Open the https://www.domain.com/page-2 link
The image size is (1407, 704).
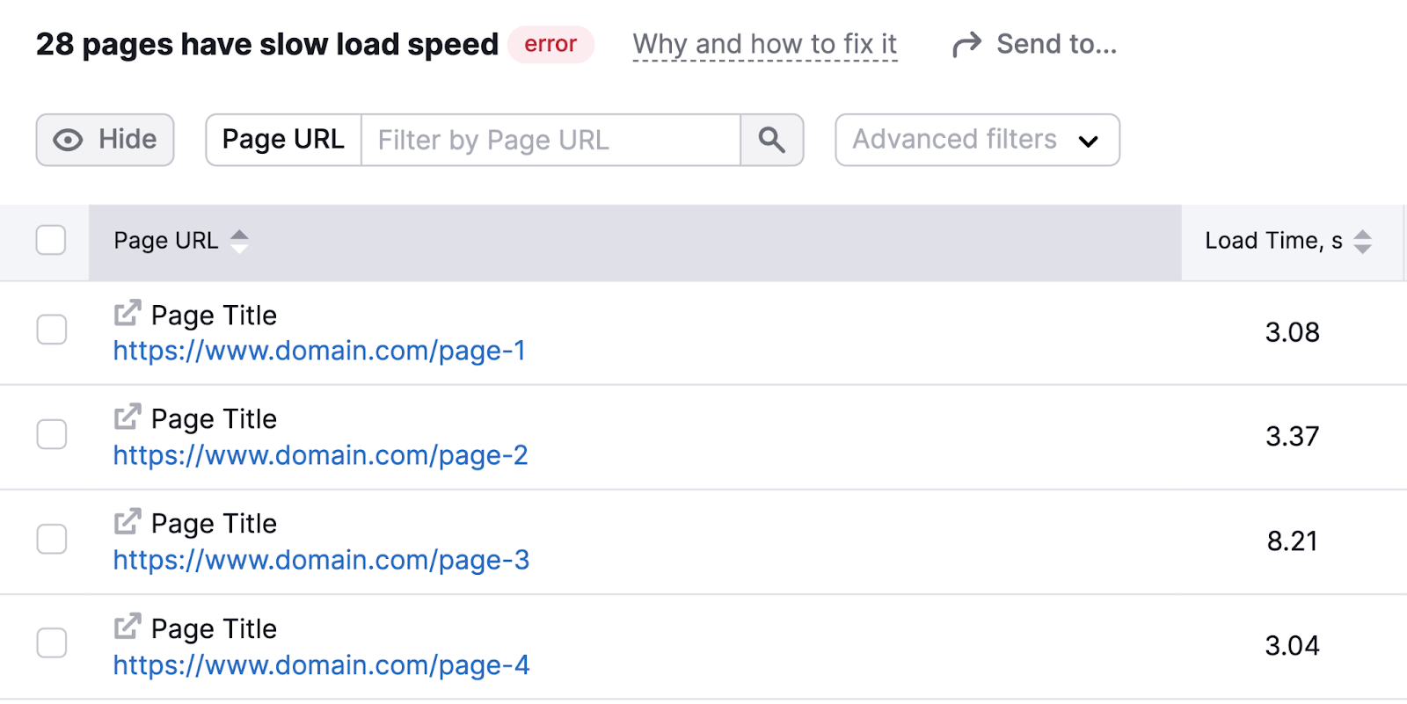320,455
